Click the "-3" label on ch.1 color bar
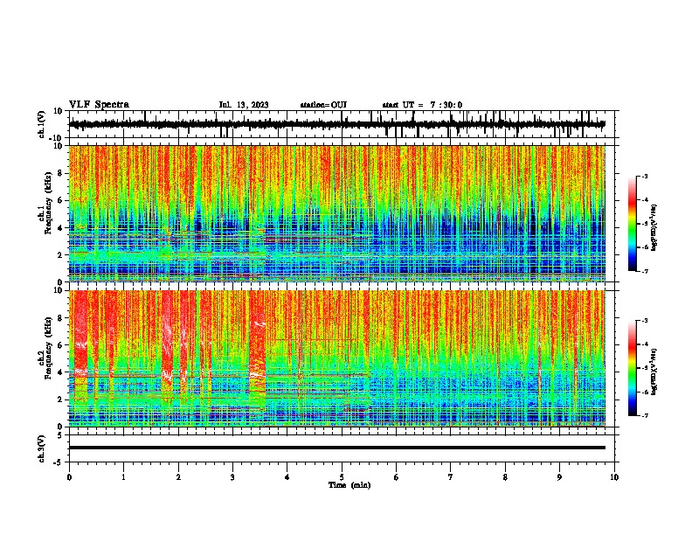The width and height of the screenshot is (692, 535). [x=645, y=177]
